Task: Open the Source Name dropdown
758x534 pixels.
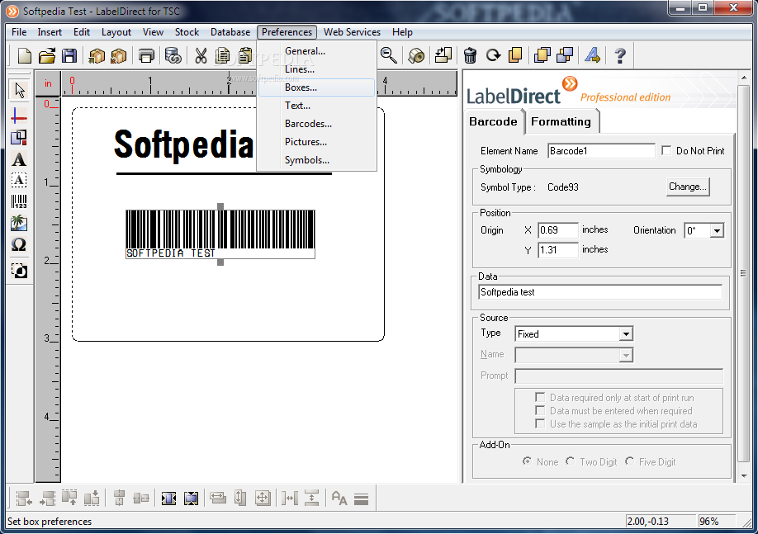Action: (626, 355)
